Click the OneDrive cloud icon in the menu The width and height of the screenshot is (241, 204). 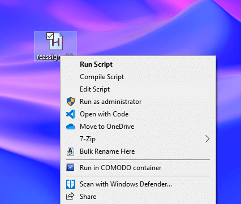pos(71,127)
